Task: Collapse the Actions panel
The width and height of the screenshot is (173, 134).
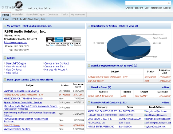Action: pos(5,58)
